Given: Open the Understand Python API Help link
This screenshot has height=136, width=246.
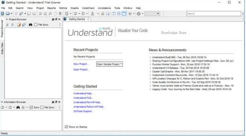Looking at the screenshot, I should (89, 107).
